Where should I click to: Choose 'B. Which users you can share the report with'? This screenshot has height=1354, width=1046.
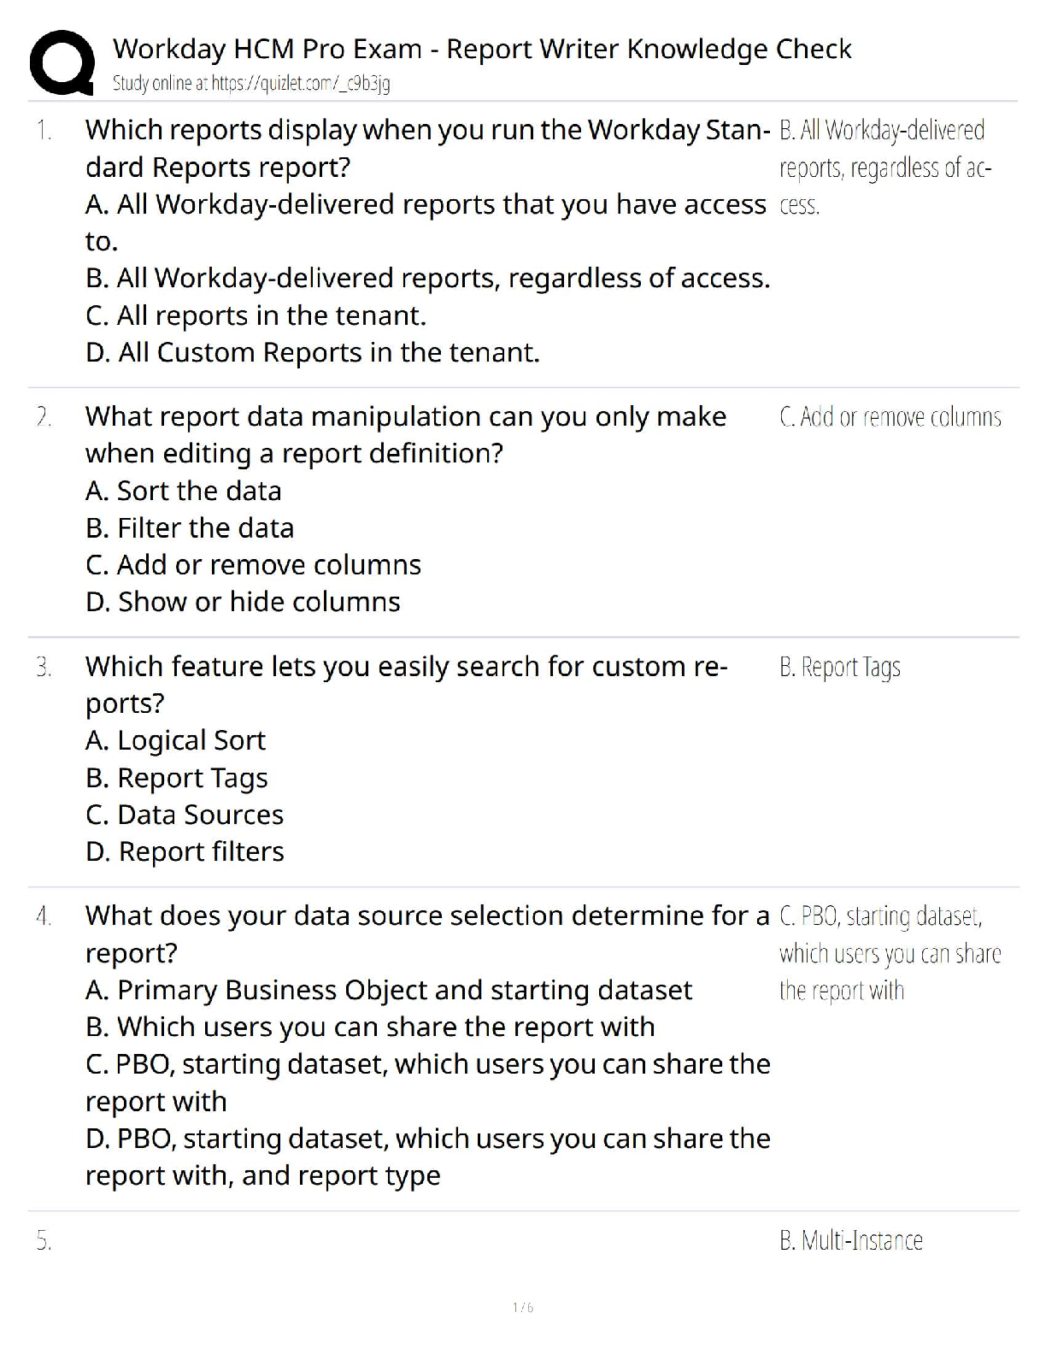370,1027
